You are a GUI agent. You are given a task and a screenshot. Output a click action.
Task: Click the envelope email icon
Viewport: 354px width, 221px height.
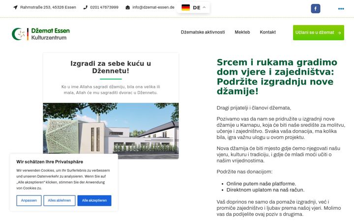click(127, 7)
